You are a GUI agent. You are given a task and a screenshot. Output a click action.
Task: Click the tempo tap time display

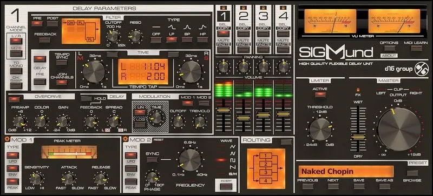(x=143, y=72)
